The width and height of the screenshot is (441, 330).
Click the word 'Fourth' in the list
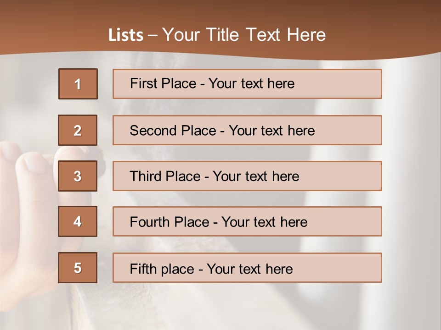149,222
